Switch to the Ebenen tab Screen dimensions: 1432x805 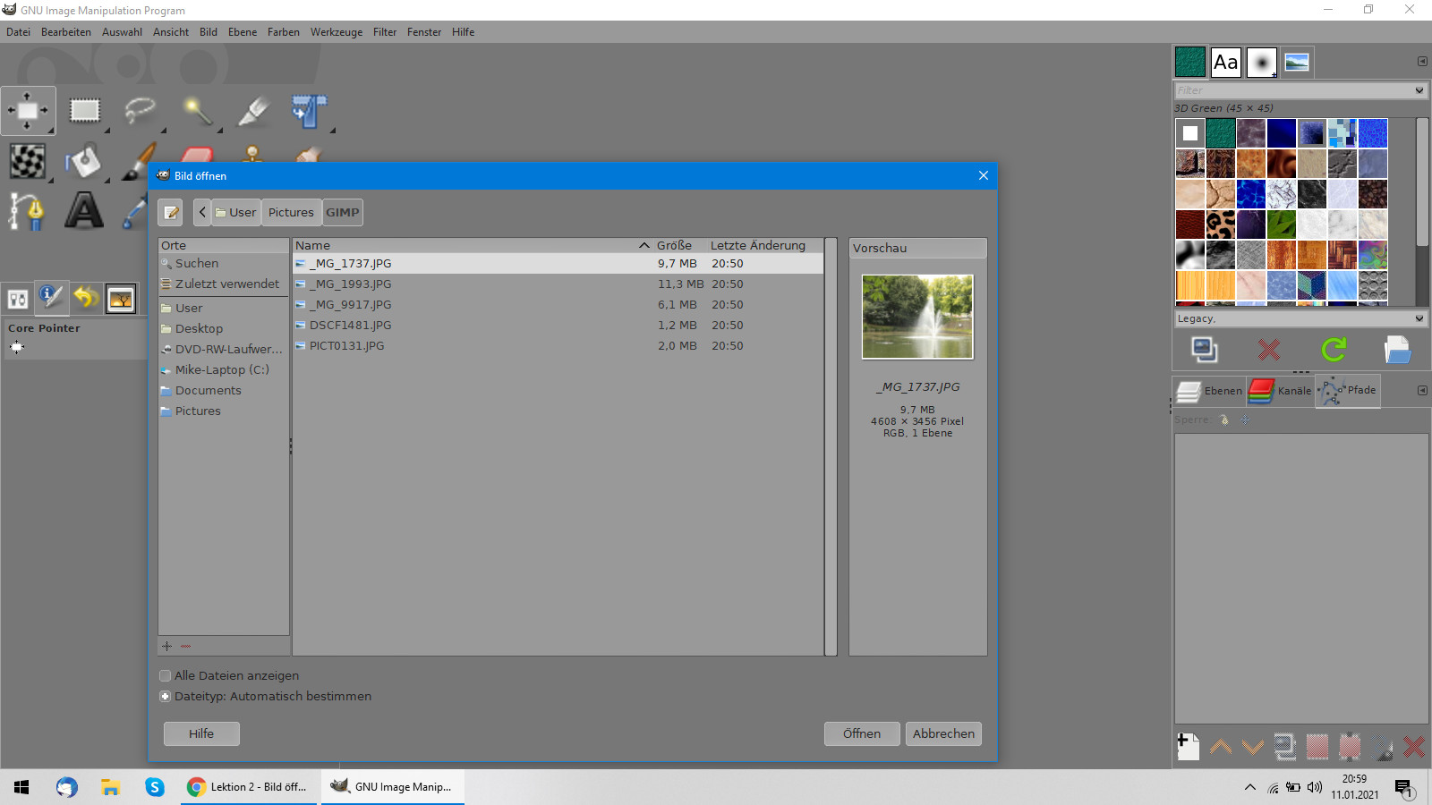pos(1209,391)
